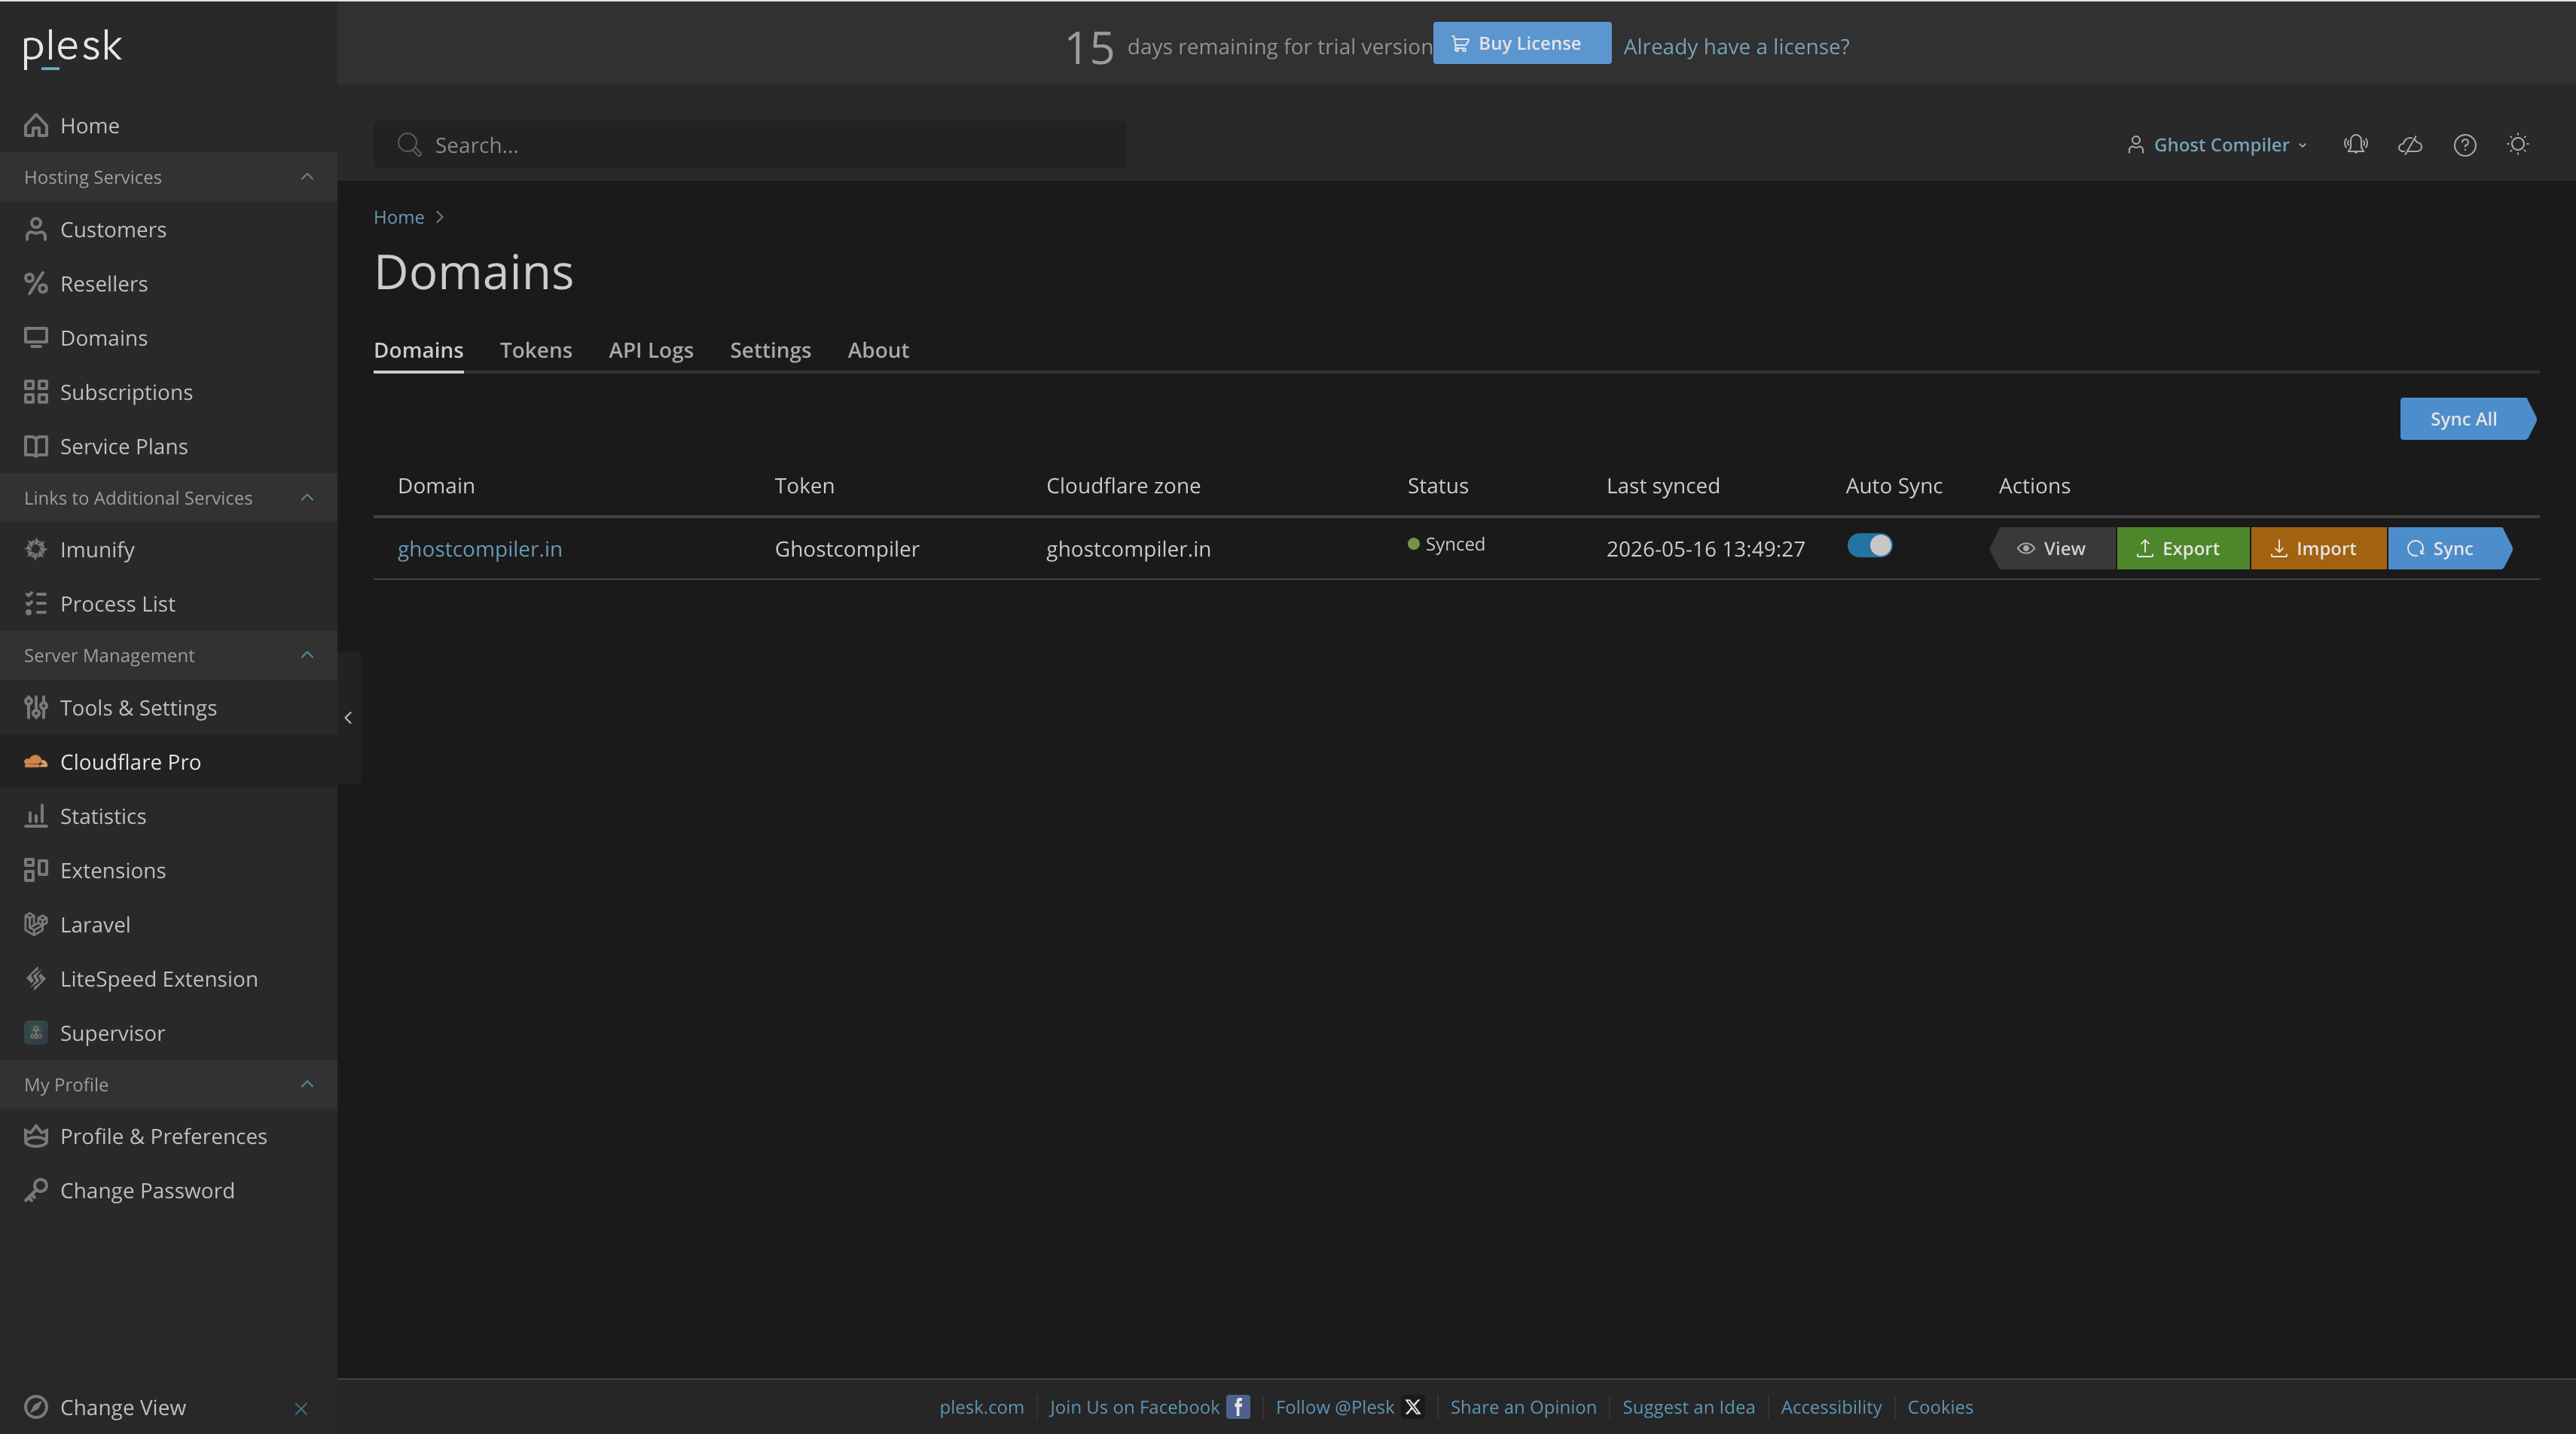Select the Domains tab
This screenshot has height=1434, width=2576.
[418, 350]
